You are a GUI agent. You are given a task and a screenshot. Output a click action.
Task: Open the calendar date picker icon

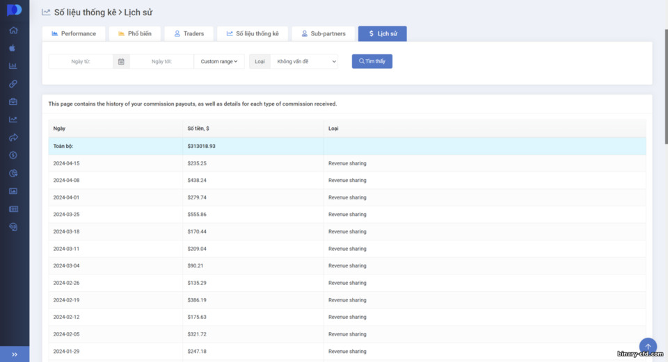[x=121, y=62]
